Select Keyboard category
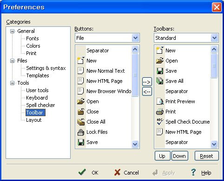 click(x=37, y=98)
